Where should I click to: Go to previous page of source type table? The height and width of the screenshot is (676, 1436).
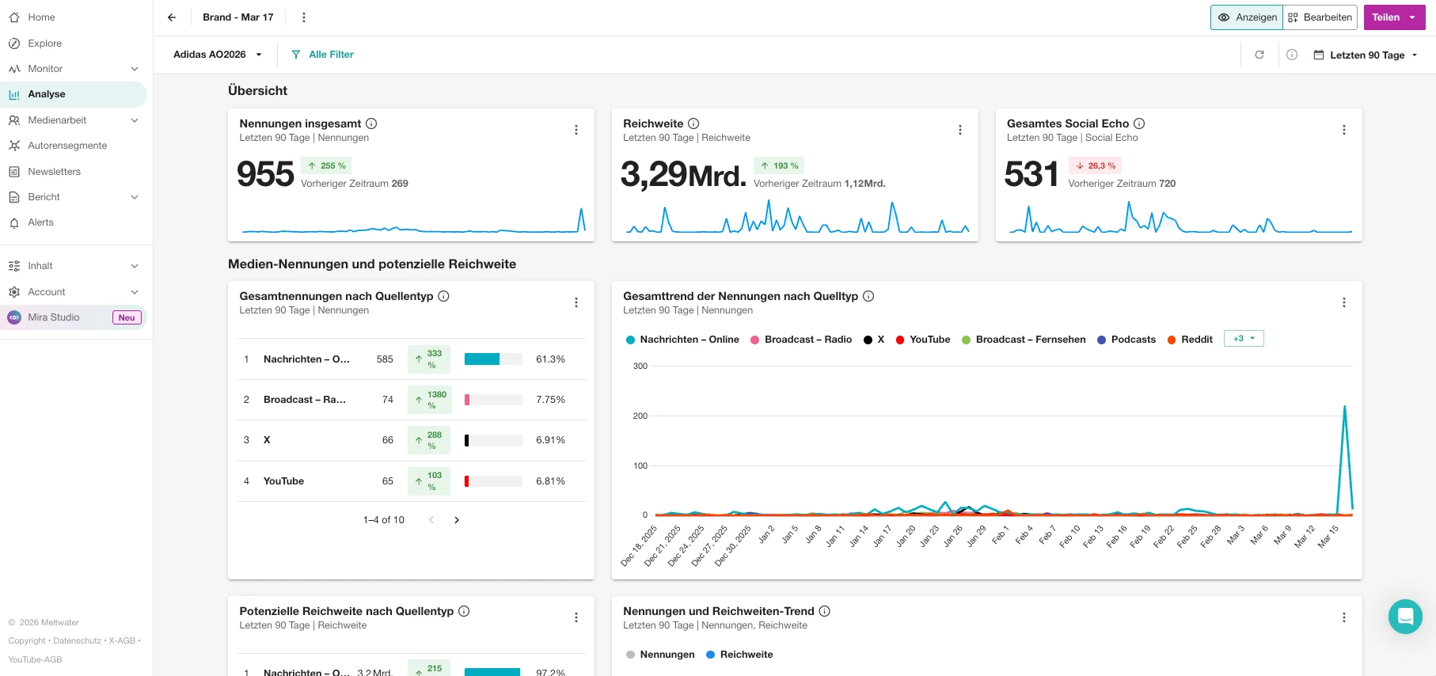[431, 520]
